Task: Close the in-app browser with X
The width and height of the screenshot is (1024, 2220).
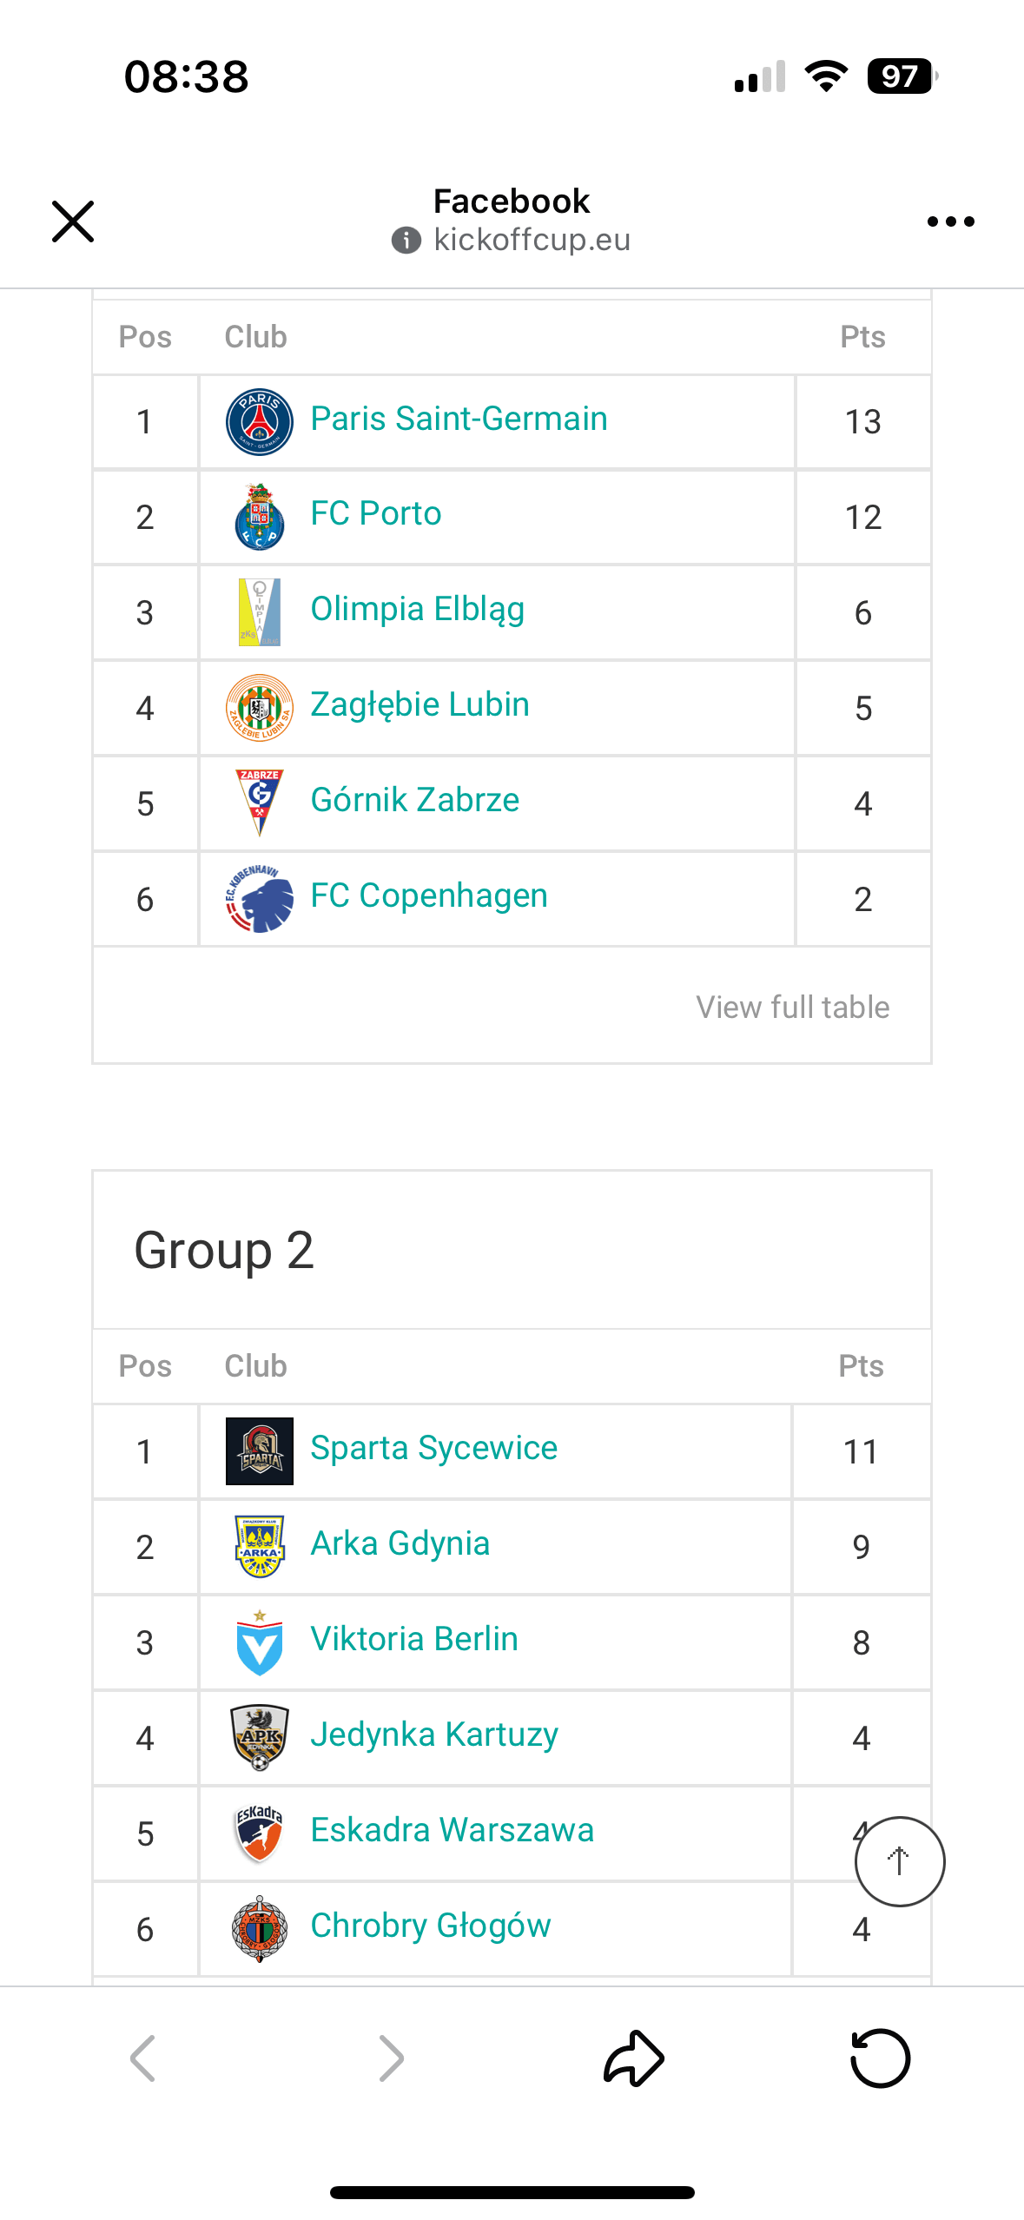Action: (73, 221)
